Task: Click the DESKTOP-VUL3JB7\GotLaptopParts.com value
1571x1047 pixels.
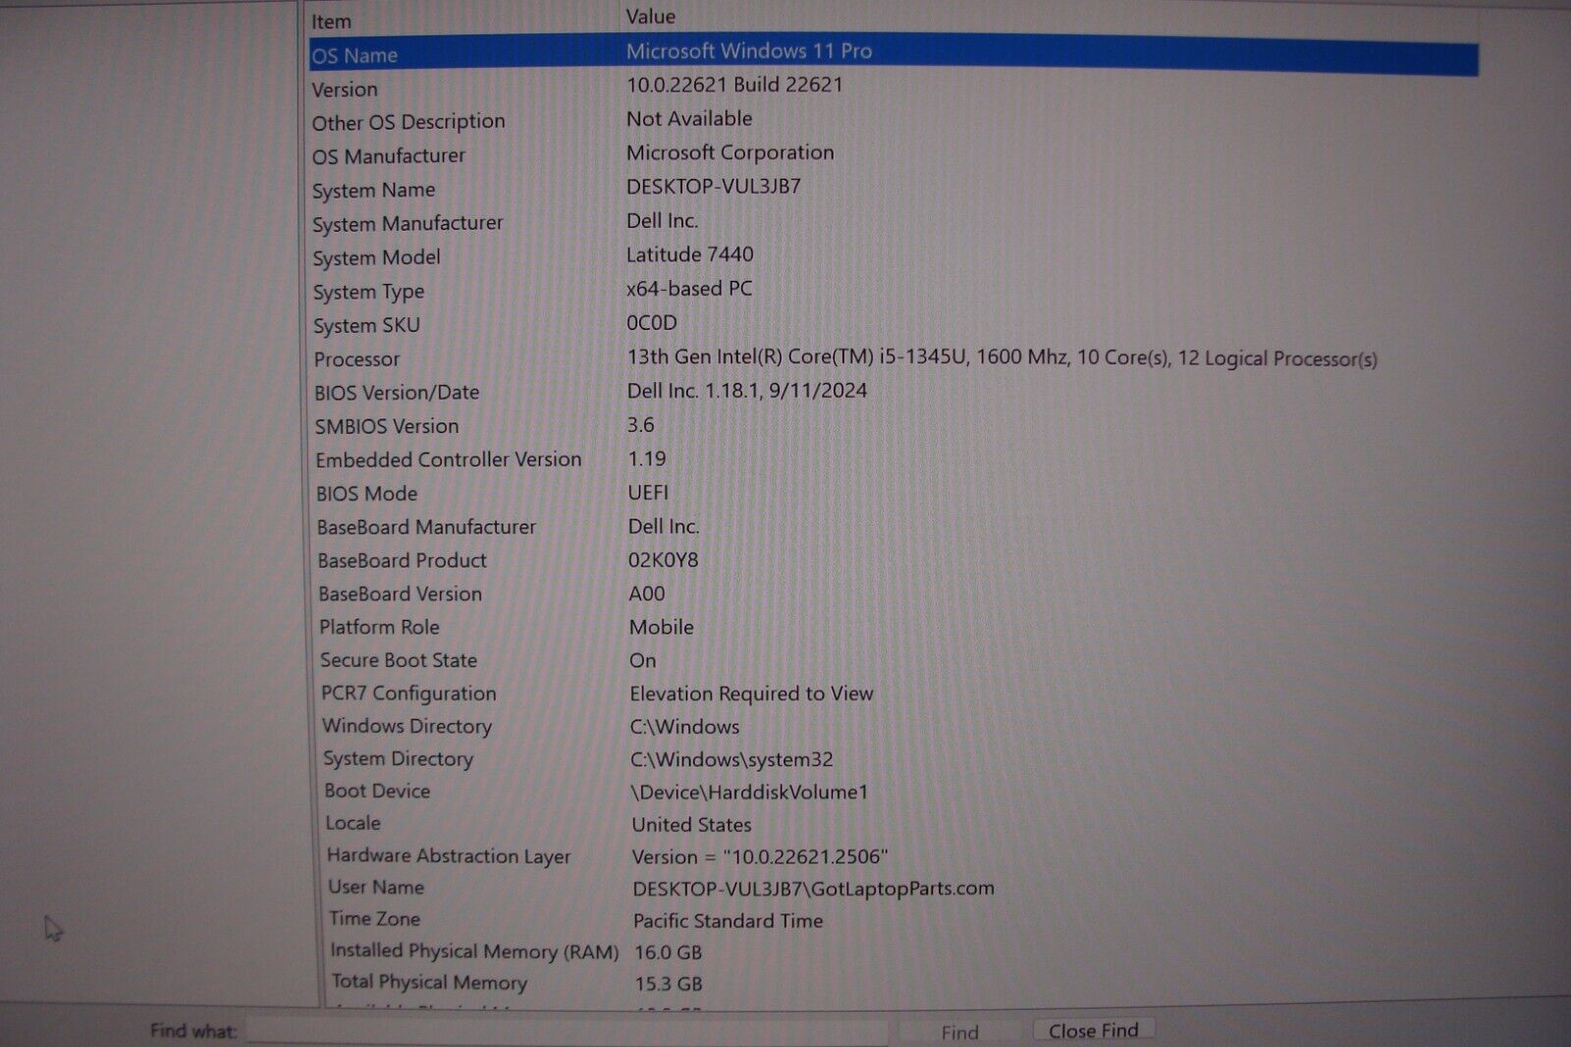Action: (813, 888)
